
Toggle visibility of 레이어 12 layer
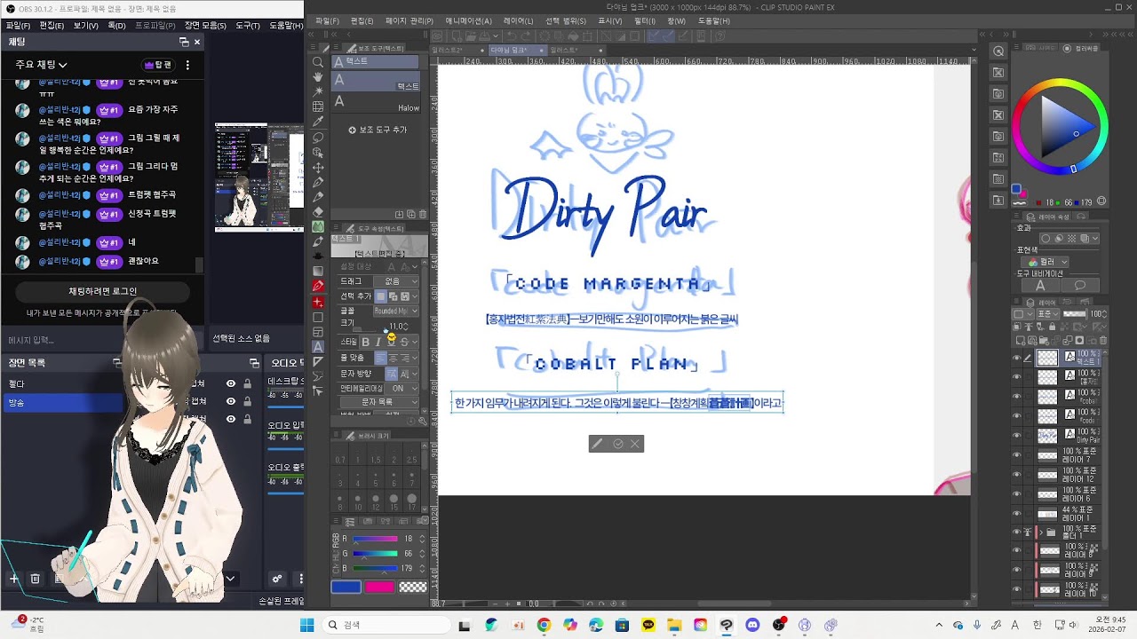click(1016, 473)
